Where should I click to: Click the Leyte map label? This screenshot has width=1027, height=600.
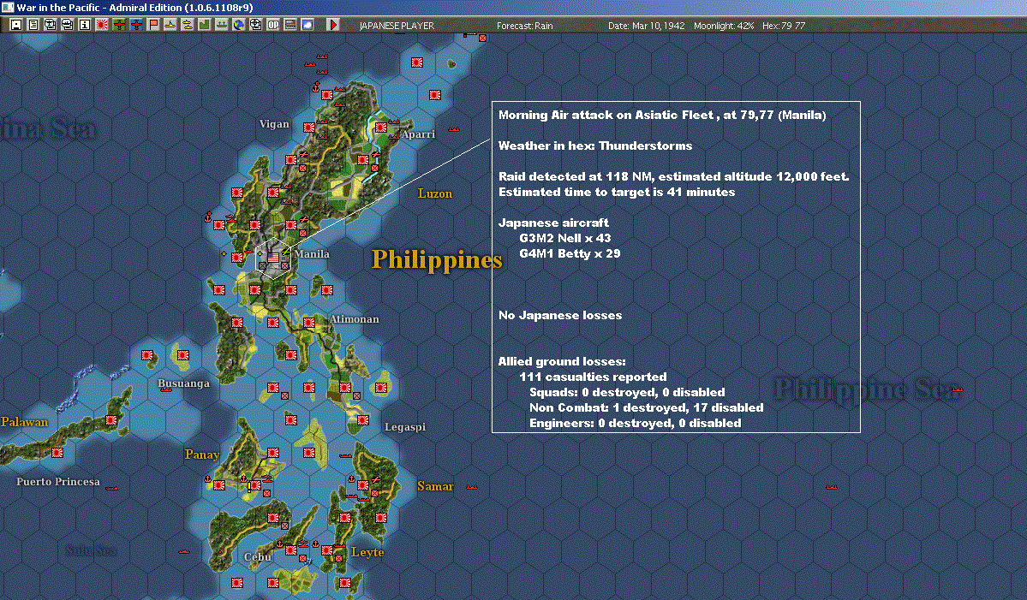(367, 552)
